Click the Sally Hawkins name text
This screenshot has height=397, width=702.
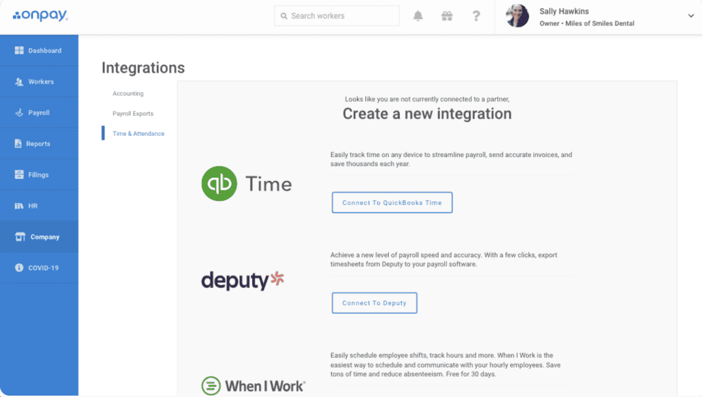point(564,12)
